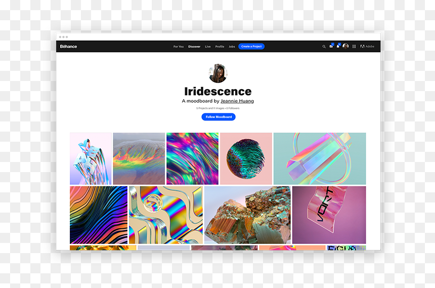This screenshot has width=435, height=288.
Task: Open the messages inbox icon
Action: coord(331,46)
